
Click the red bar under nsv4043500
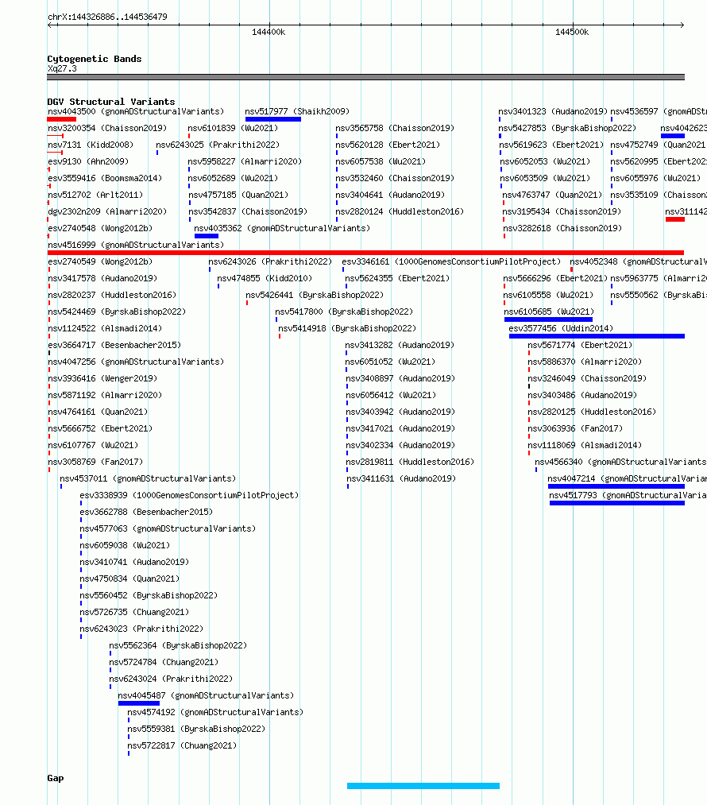(x=62, y=119)
